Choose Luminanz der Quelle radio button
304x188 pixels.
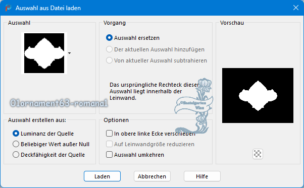16,134
